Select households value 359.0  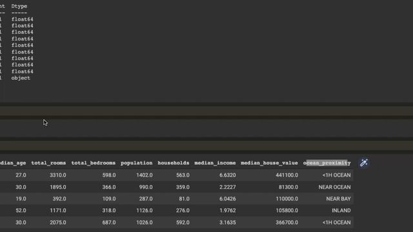click(x=183, y=187)
